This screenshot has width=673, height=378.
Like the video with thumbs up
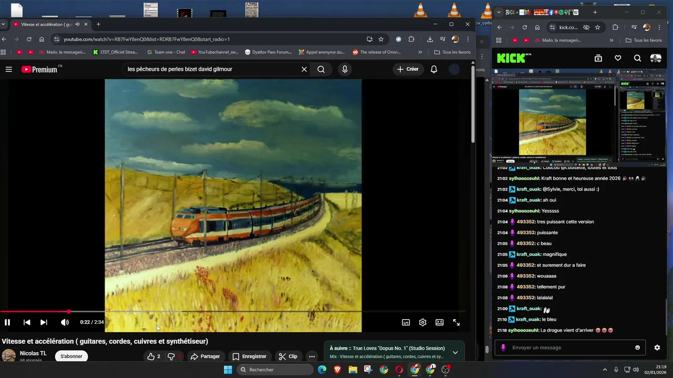click(x=154, y=356)
